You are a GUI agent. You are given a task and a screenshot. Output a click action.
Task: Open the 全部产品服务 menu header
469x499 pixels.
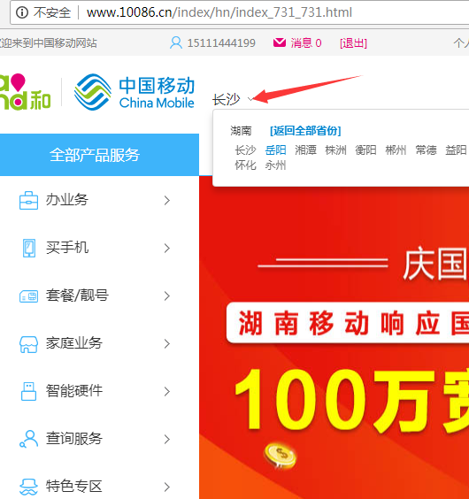tap(99, 155)
